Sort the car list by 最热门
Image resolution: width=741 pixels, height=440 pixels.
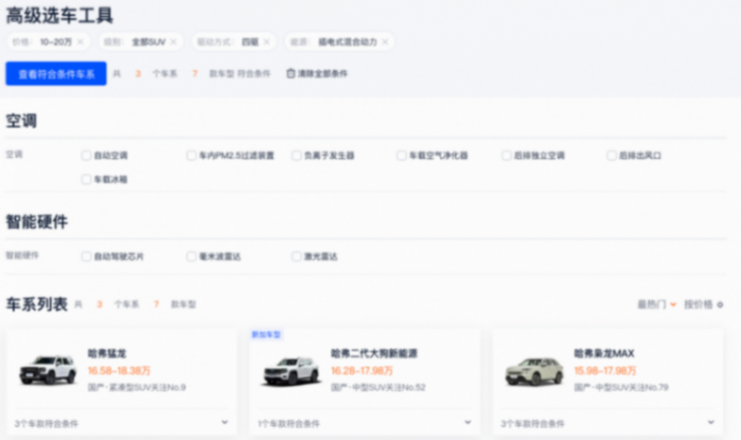[655, 304]
